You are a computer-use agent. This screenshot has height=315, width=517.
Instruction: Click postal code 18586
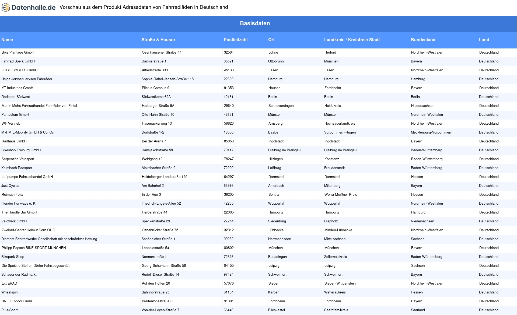point(229,132)
